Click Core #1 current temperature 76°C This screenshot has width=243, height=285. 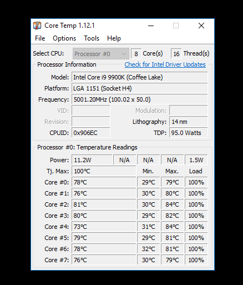click(104, 193)
